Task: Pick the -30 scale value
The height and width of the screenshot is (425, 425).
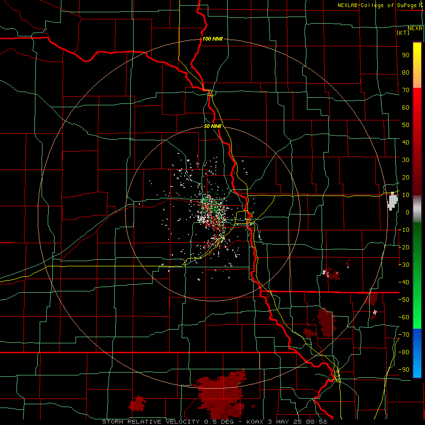Action: (404, 265)
